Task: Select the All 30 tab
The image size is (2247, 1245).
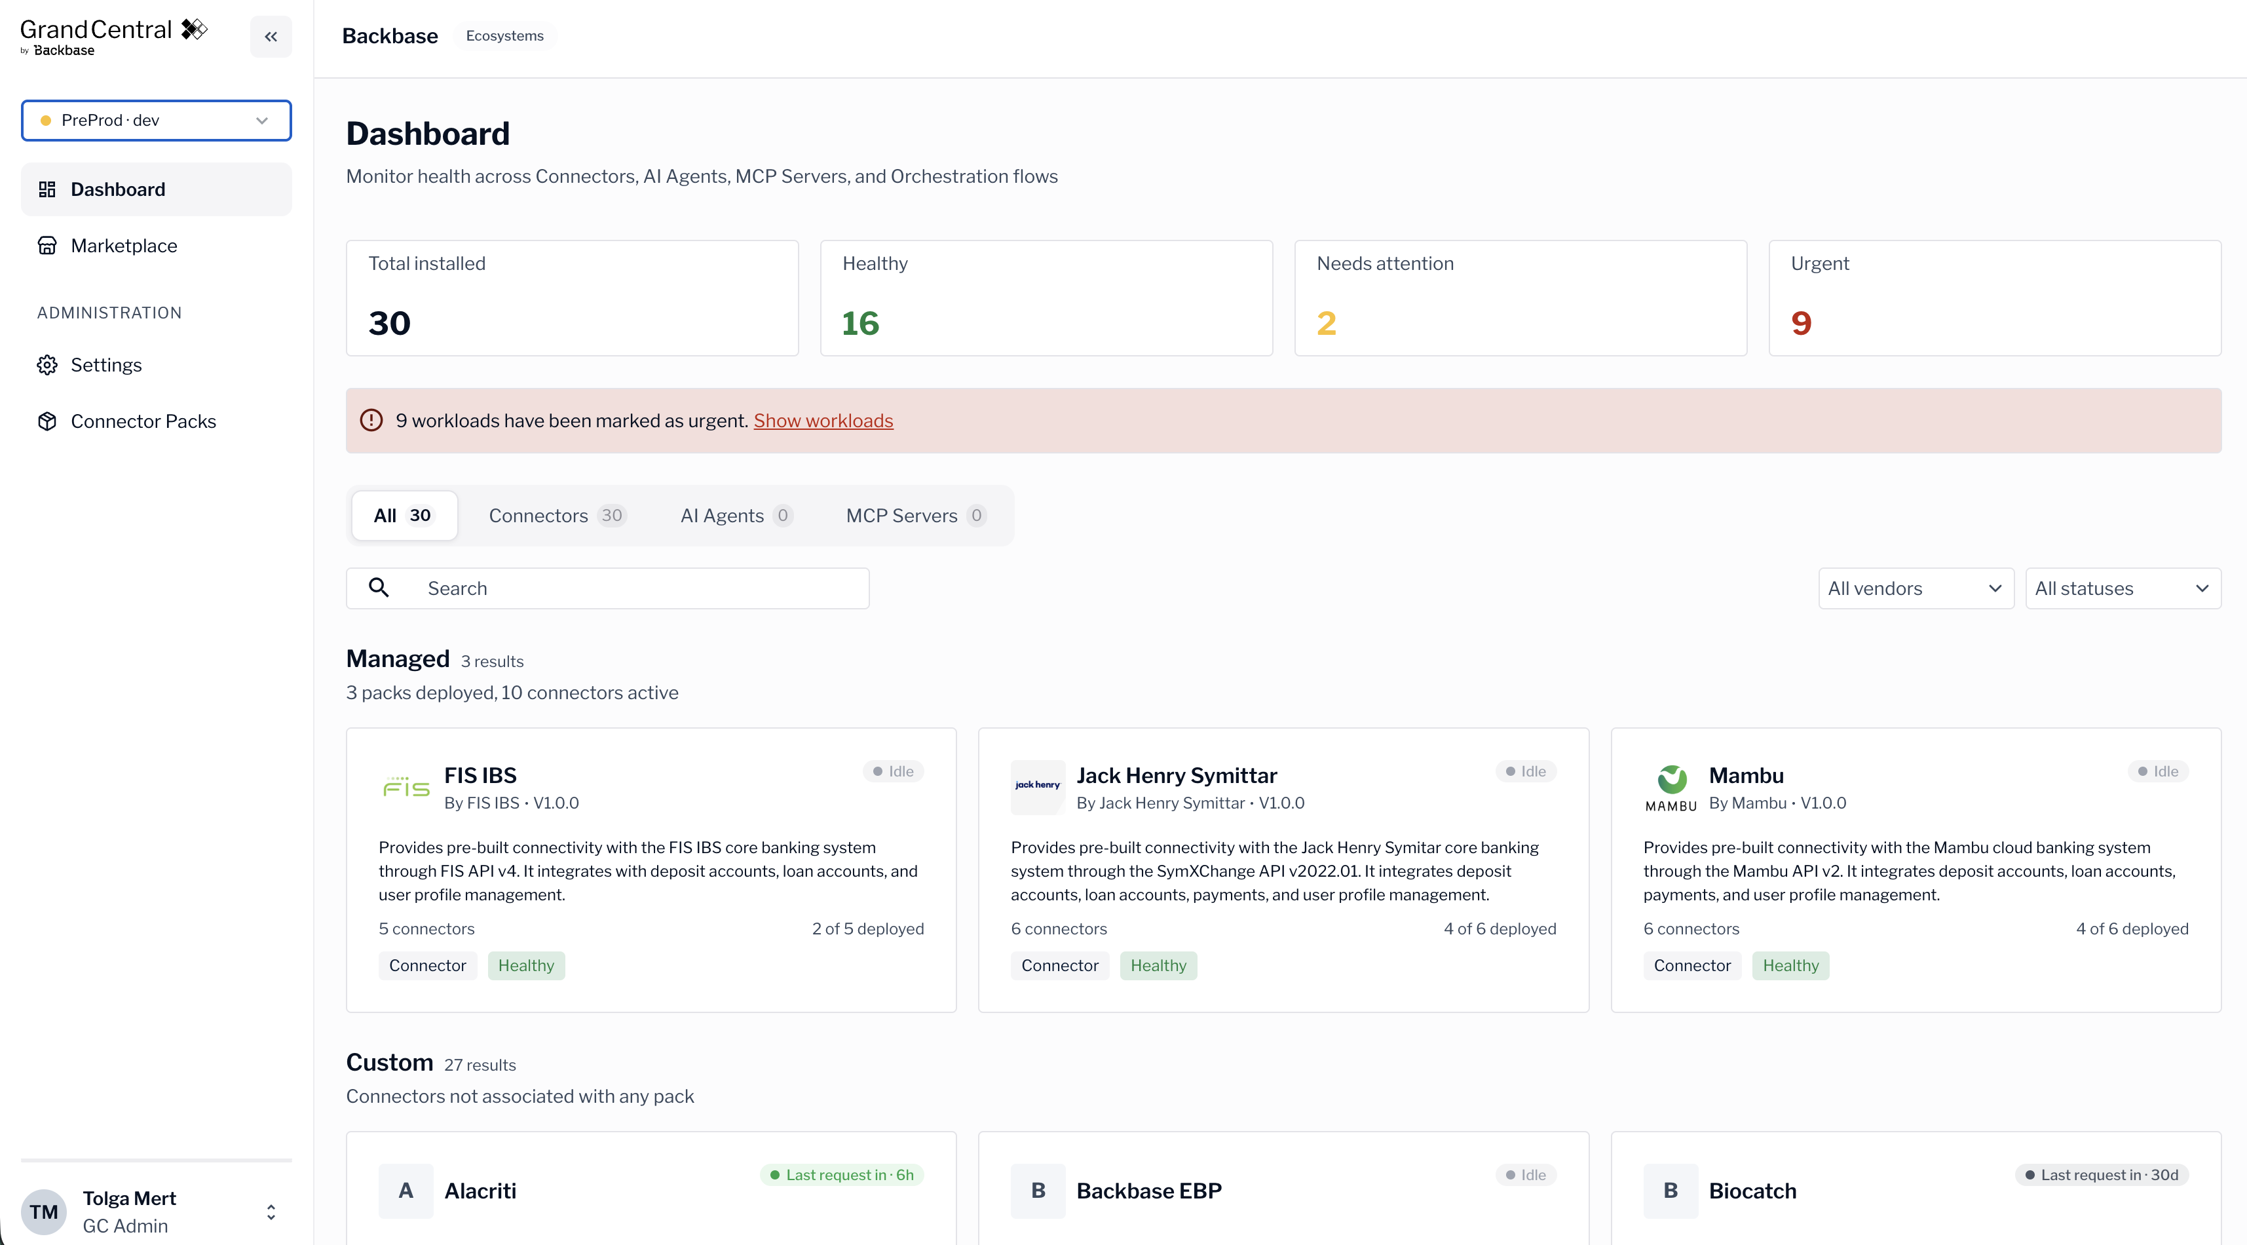Action: [x=404, y=516]
